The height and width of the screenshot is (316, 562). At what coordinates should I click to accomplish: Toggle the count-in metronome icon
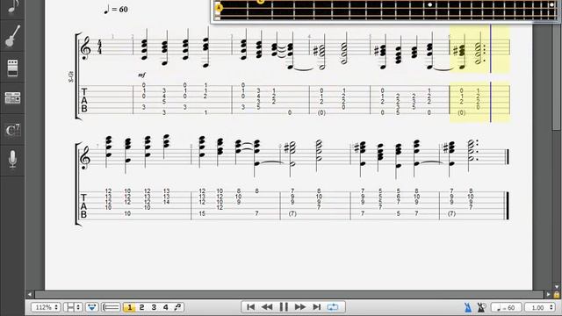click(481, 307)
